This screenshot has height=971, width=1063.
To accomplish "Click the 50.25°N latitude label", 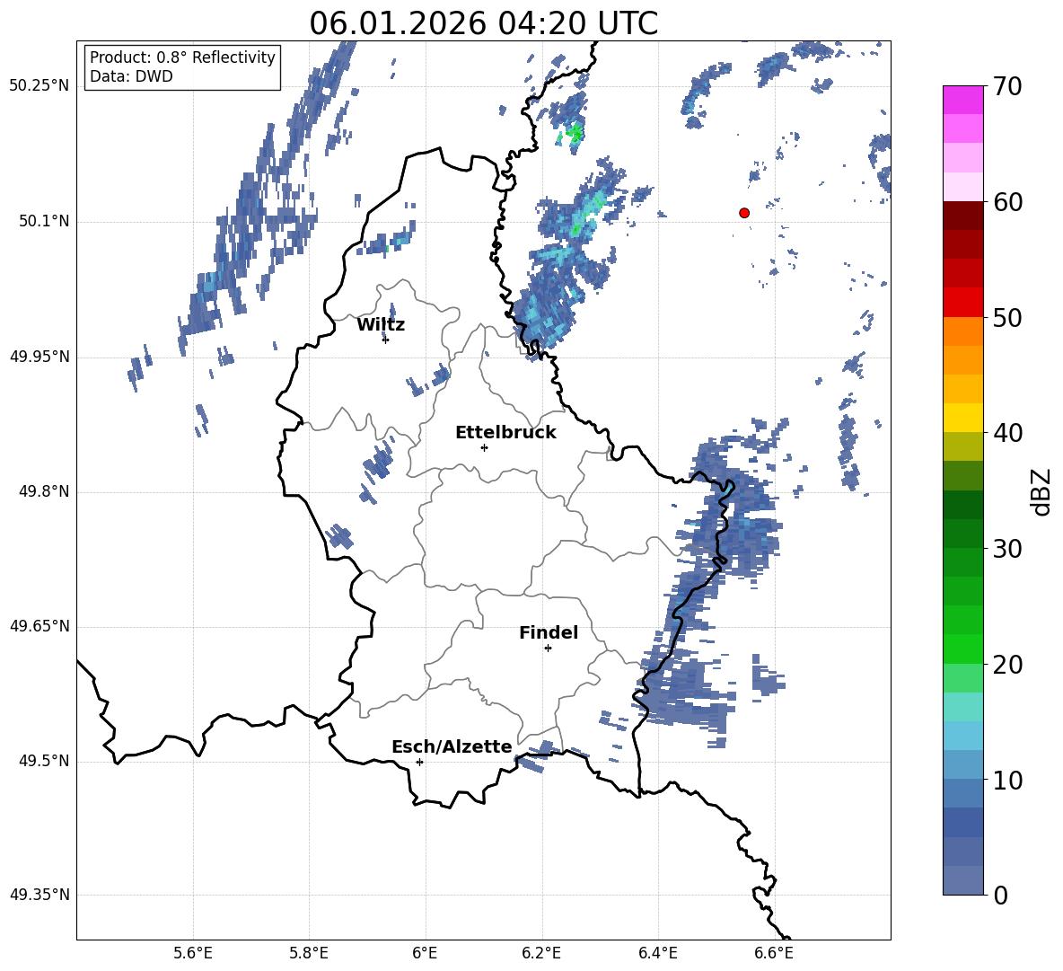I will pyautogui.click(x=40, y=86).
